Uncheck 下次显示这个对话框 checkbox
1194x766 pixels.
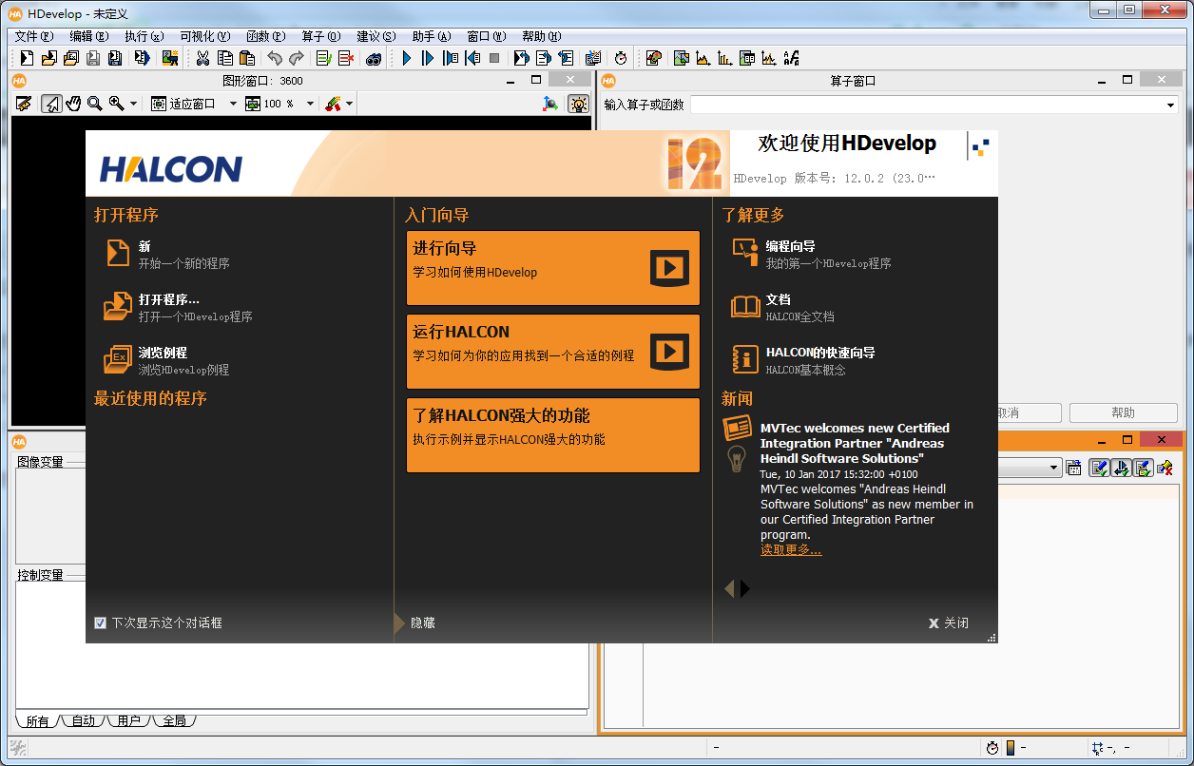100,622
